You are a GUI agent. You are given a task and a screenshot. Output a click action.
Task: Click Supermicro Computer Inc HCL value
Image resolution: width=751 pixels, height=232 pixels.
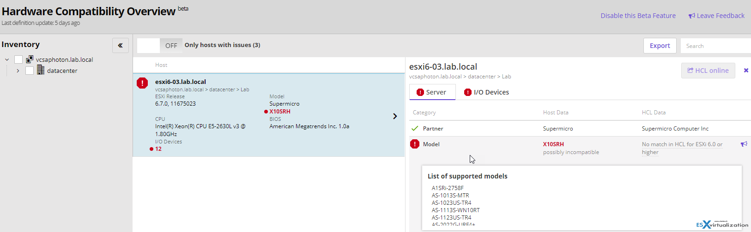coord(675,129)
